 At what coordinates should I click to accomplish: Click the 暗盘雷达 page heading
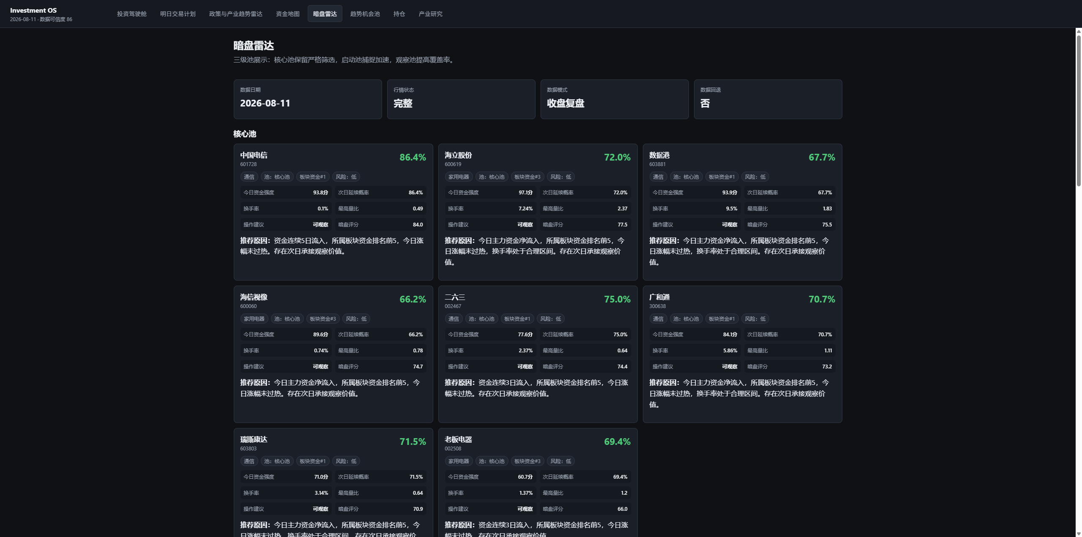pyautogui.click(x=254, y=46)
